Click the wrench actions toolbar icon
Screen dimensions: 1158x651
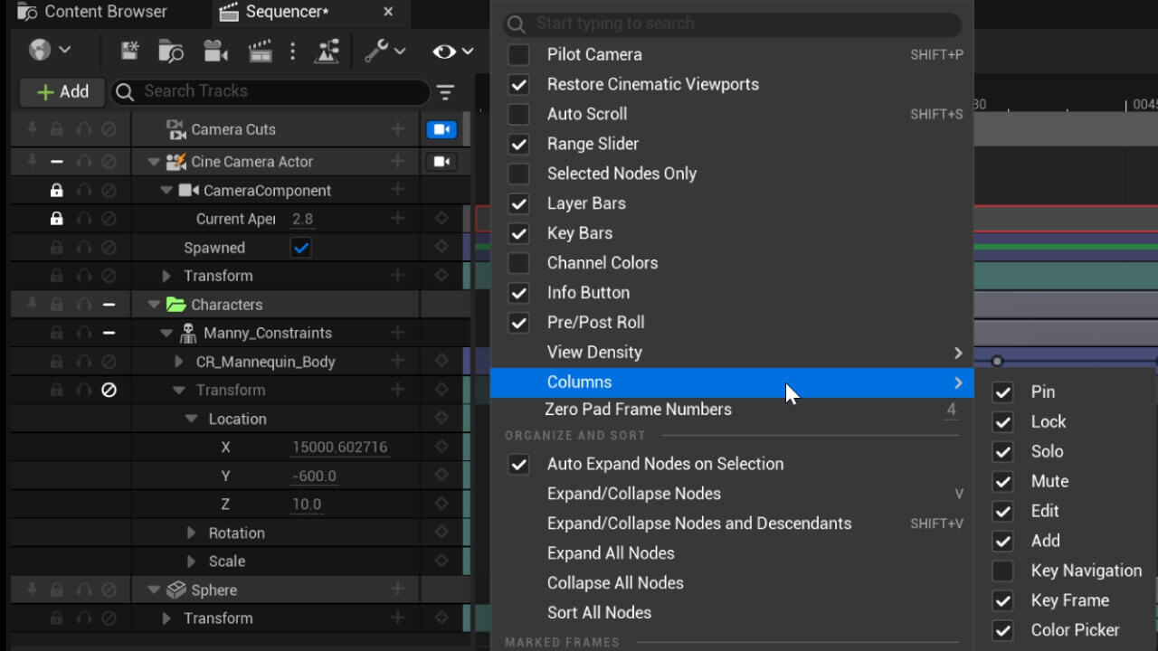pyautogui.click(x=376, y=52)
